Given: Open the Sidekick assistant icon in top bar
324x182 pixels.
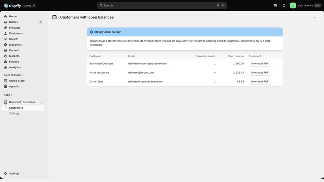Looking at the screenshot, I should click(x=275, y=6).
